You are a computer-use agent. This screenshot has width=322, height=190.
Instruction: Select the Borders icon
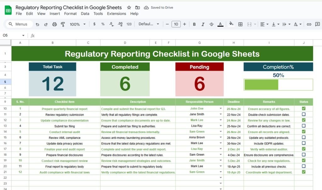point(240,24)
